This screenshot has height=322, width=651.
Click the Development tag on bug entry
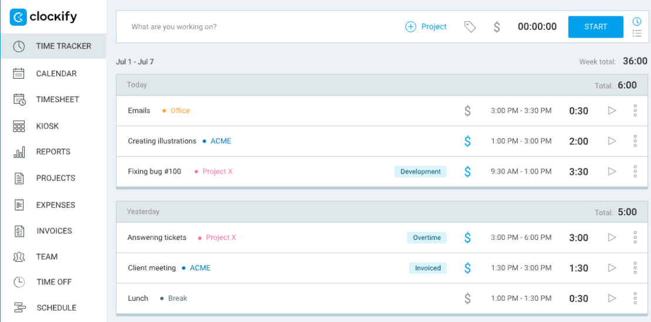tap(420, 172)
